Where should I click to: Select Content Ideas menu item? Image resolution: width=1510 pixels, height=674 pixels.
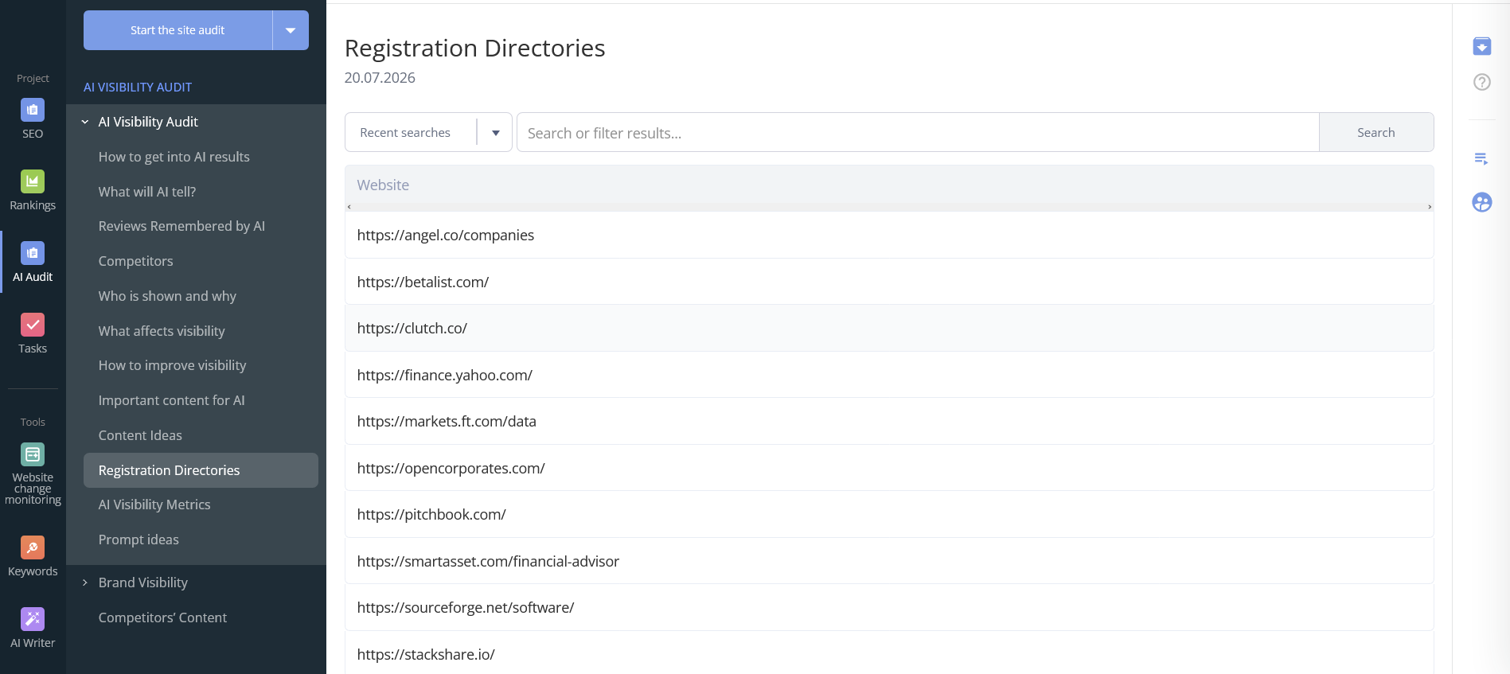[x=140, y=435]
